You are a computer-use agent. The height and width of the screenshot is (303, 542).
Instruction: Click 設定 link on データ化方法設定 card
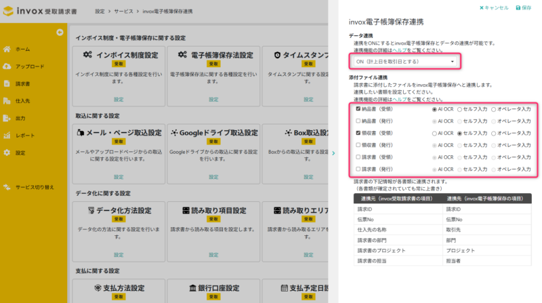119,255
